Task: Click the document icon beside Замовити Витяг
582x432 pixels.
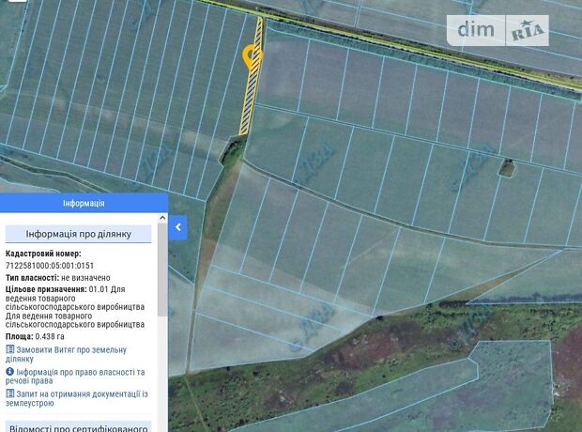Action: tap(10, 349)
